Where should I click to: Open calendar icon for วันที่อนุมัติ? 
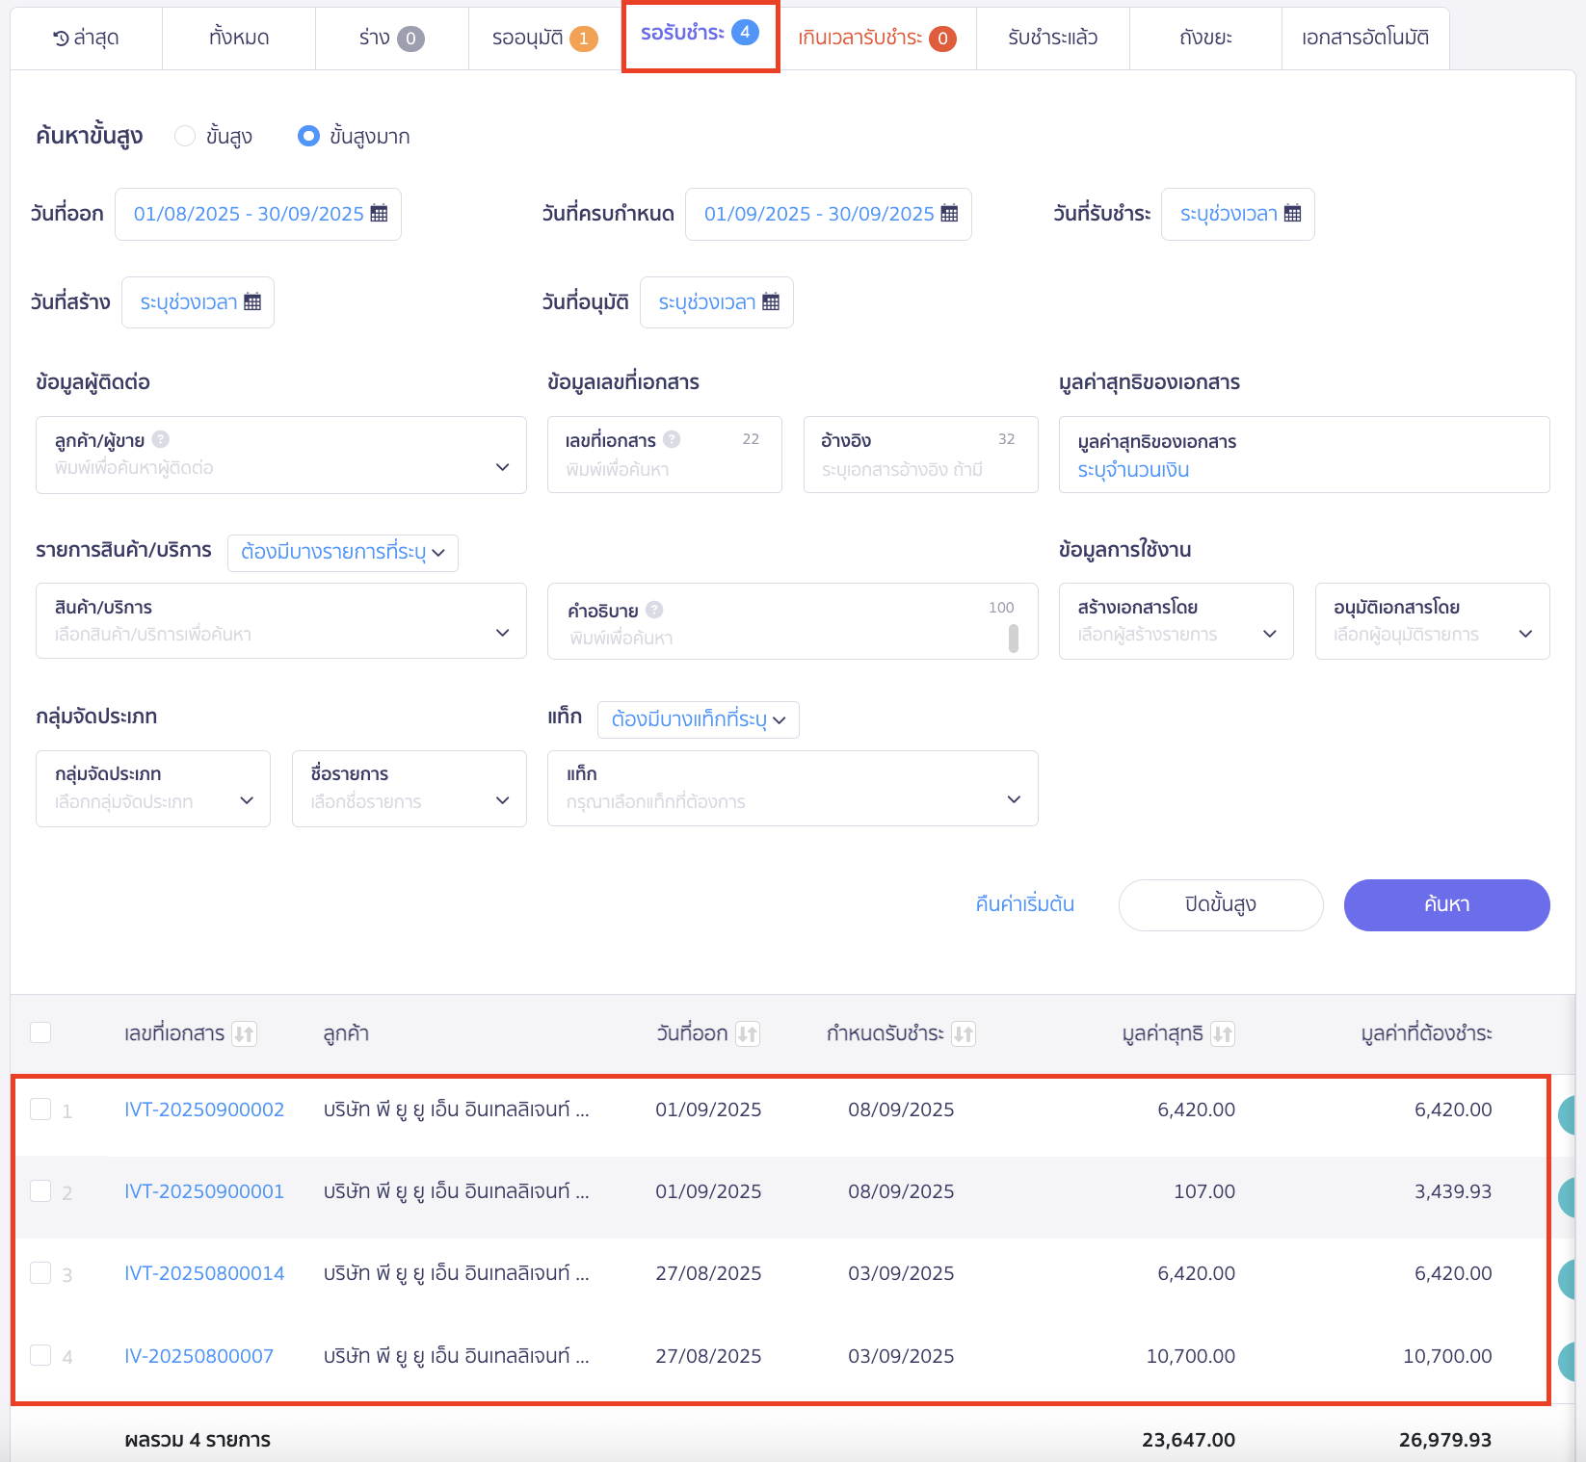coord(771,302)
